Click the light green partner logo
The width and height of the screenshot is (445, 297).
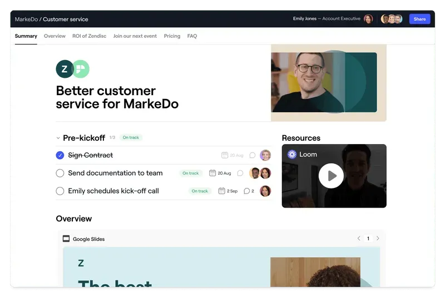pos(81,69)
